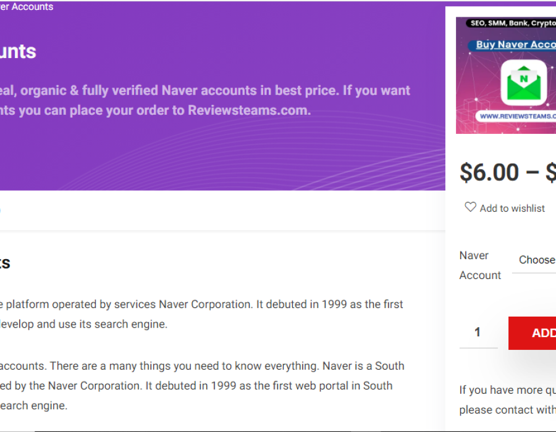Click the 'Naver Account' attribute label

[480, 265]
